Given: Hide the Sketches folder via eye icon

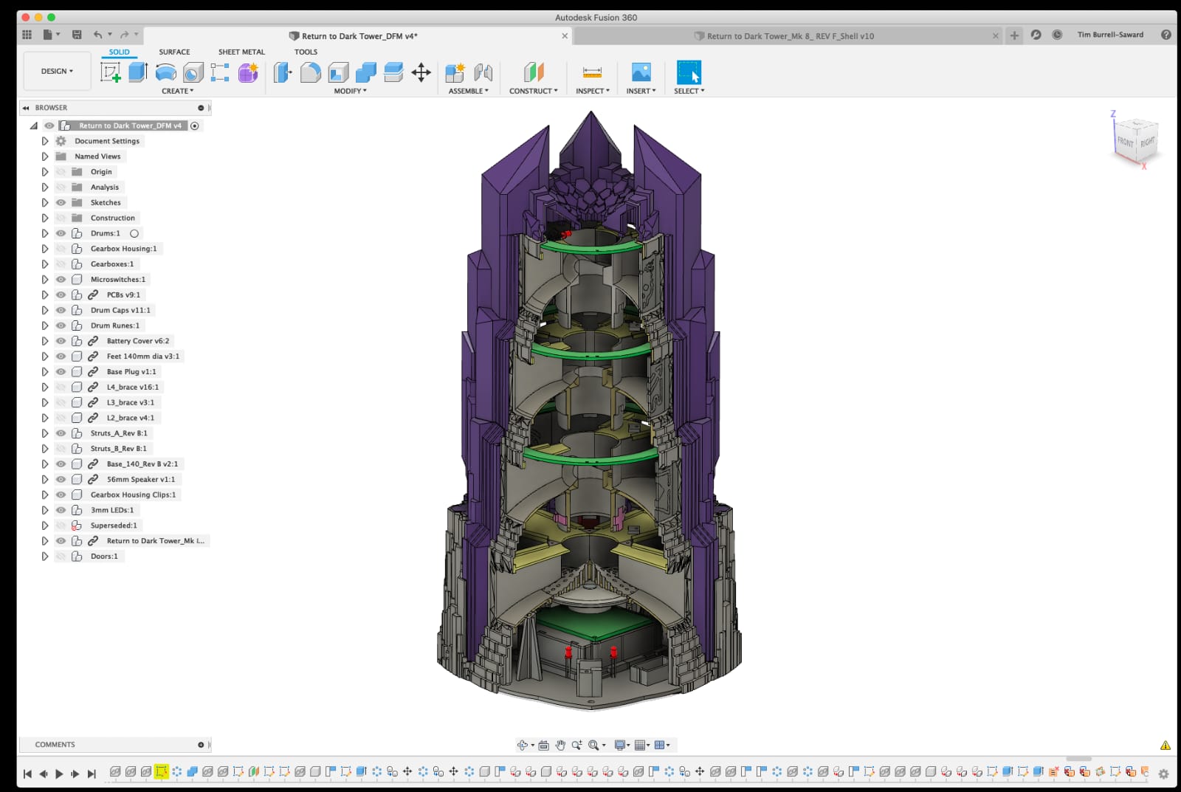Looking at the screenshot, I should [61, 202].
